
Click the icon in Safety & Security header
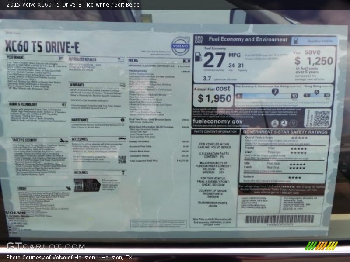(64, 141)
